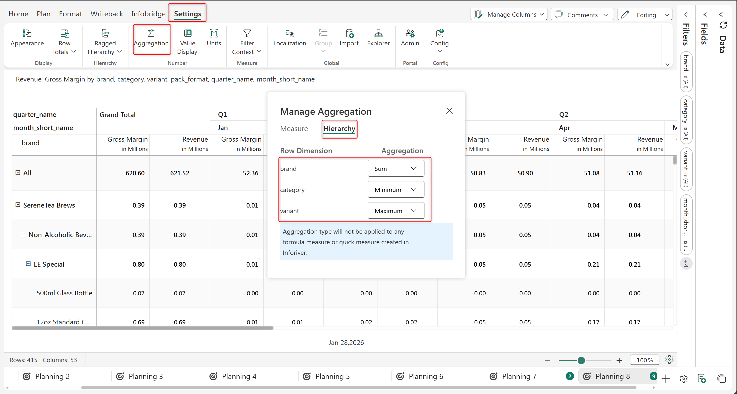This screenshot has width=737, height=394.
Task: Open the Writeback ribbon tab
Action: click(x=106, y=14)
